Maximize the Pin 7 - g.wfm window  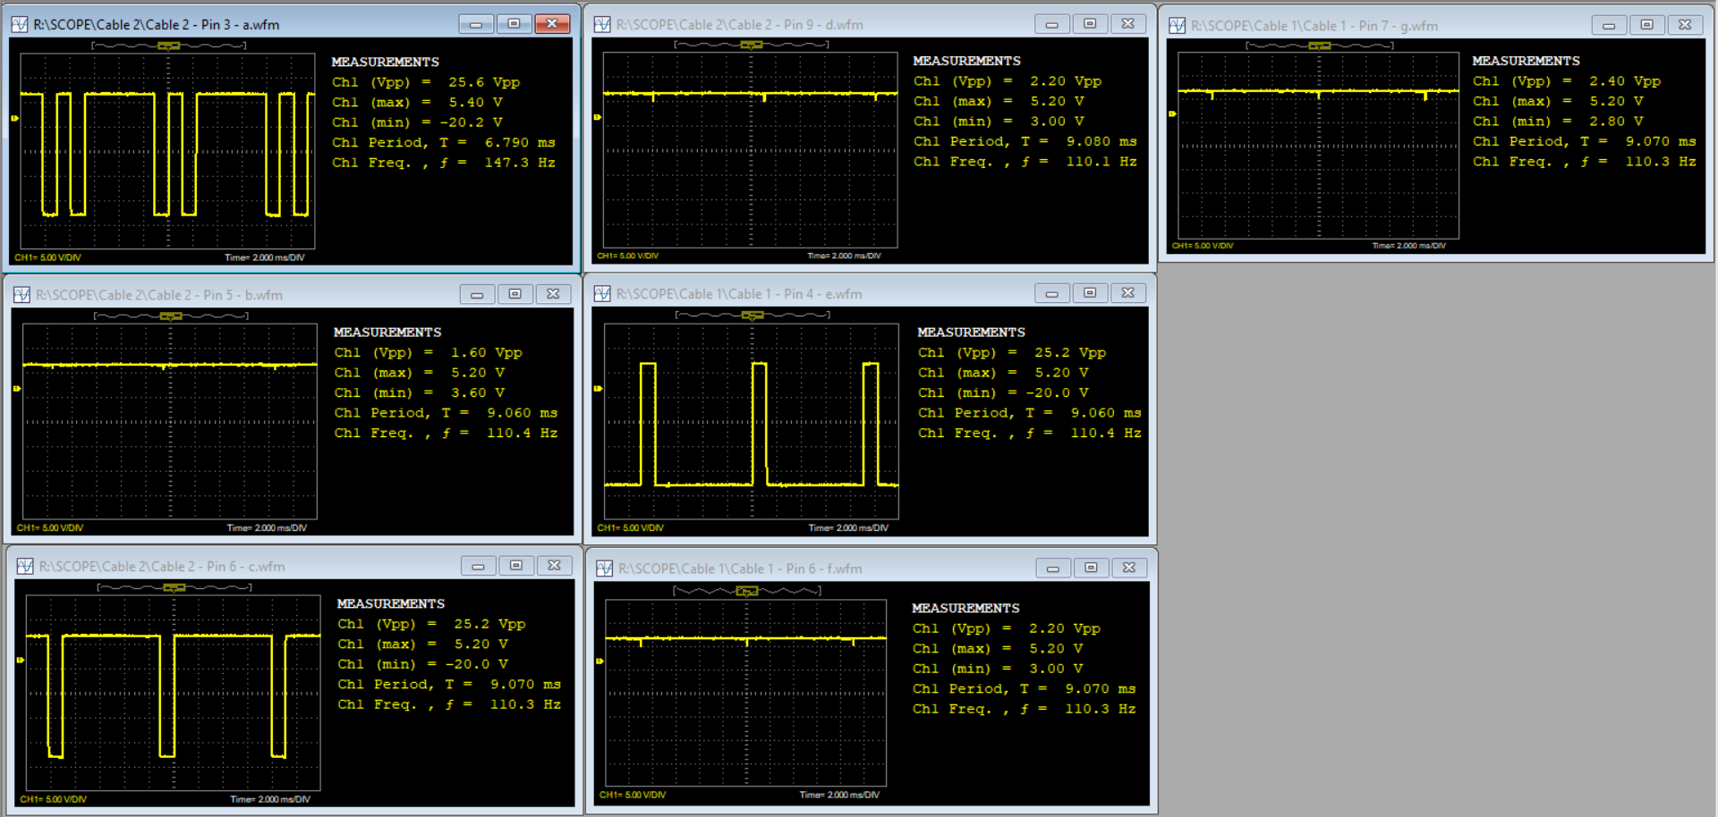[1646, 25]
